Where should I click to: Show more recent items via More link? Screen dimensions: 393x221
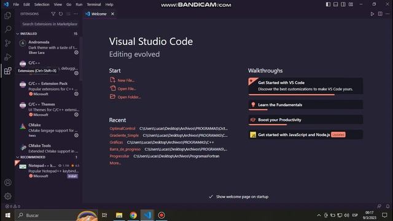pos(115,163)
